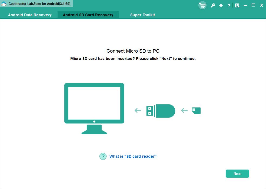Return to home screen using the home icon
The height and width of the screenshot is (189, 266).
coord(221,5)
